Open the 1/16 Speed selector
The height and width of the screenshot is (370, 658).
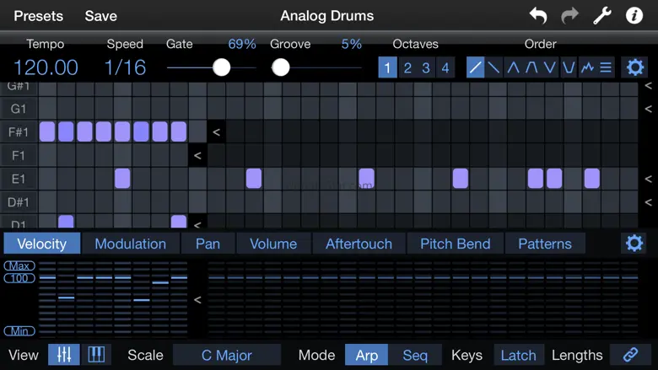point(125,67)
